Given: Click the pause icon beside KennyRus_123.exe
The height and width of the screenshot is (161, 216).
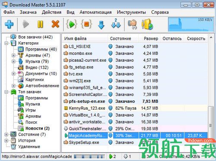Looking at the screenshot, I should click(66, 108).
